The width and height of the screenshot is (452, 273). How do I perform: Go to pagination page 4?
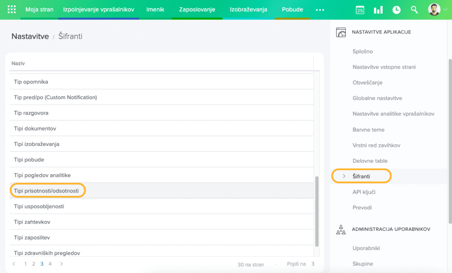tap(50, 264)
